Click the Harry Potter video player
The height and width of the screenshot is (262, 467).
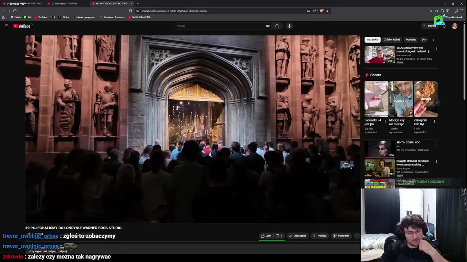pos(193,129)
